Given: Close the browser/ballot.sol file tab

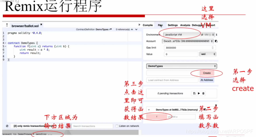Looking at the screenshot, I should click(x=41, y=24).
